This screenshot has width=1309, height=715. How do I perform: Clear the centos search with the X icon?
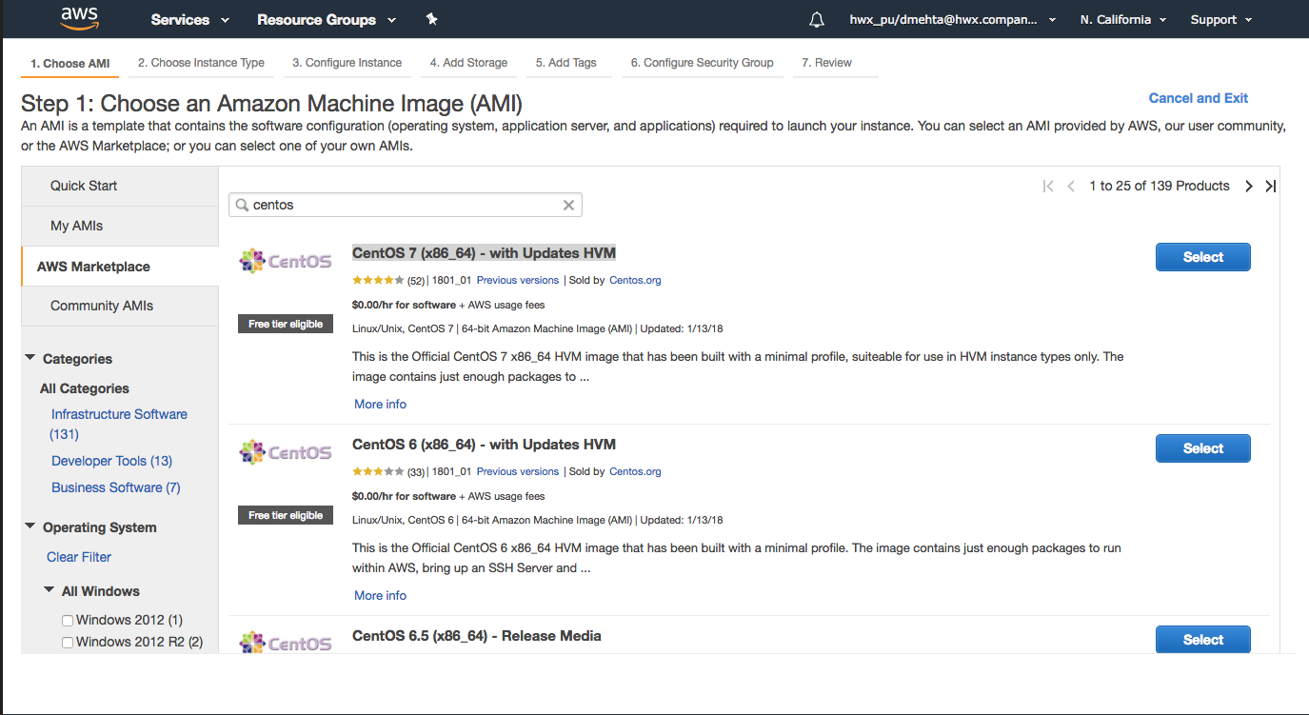coord(568,205)
